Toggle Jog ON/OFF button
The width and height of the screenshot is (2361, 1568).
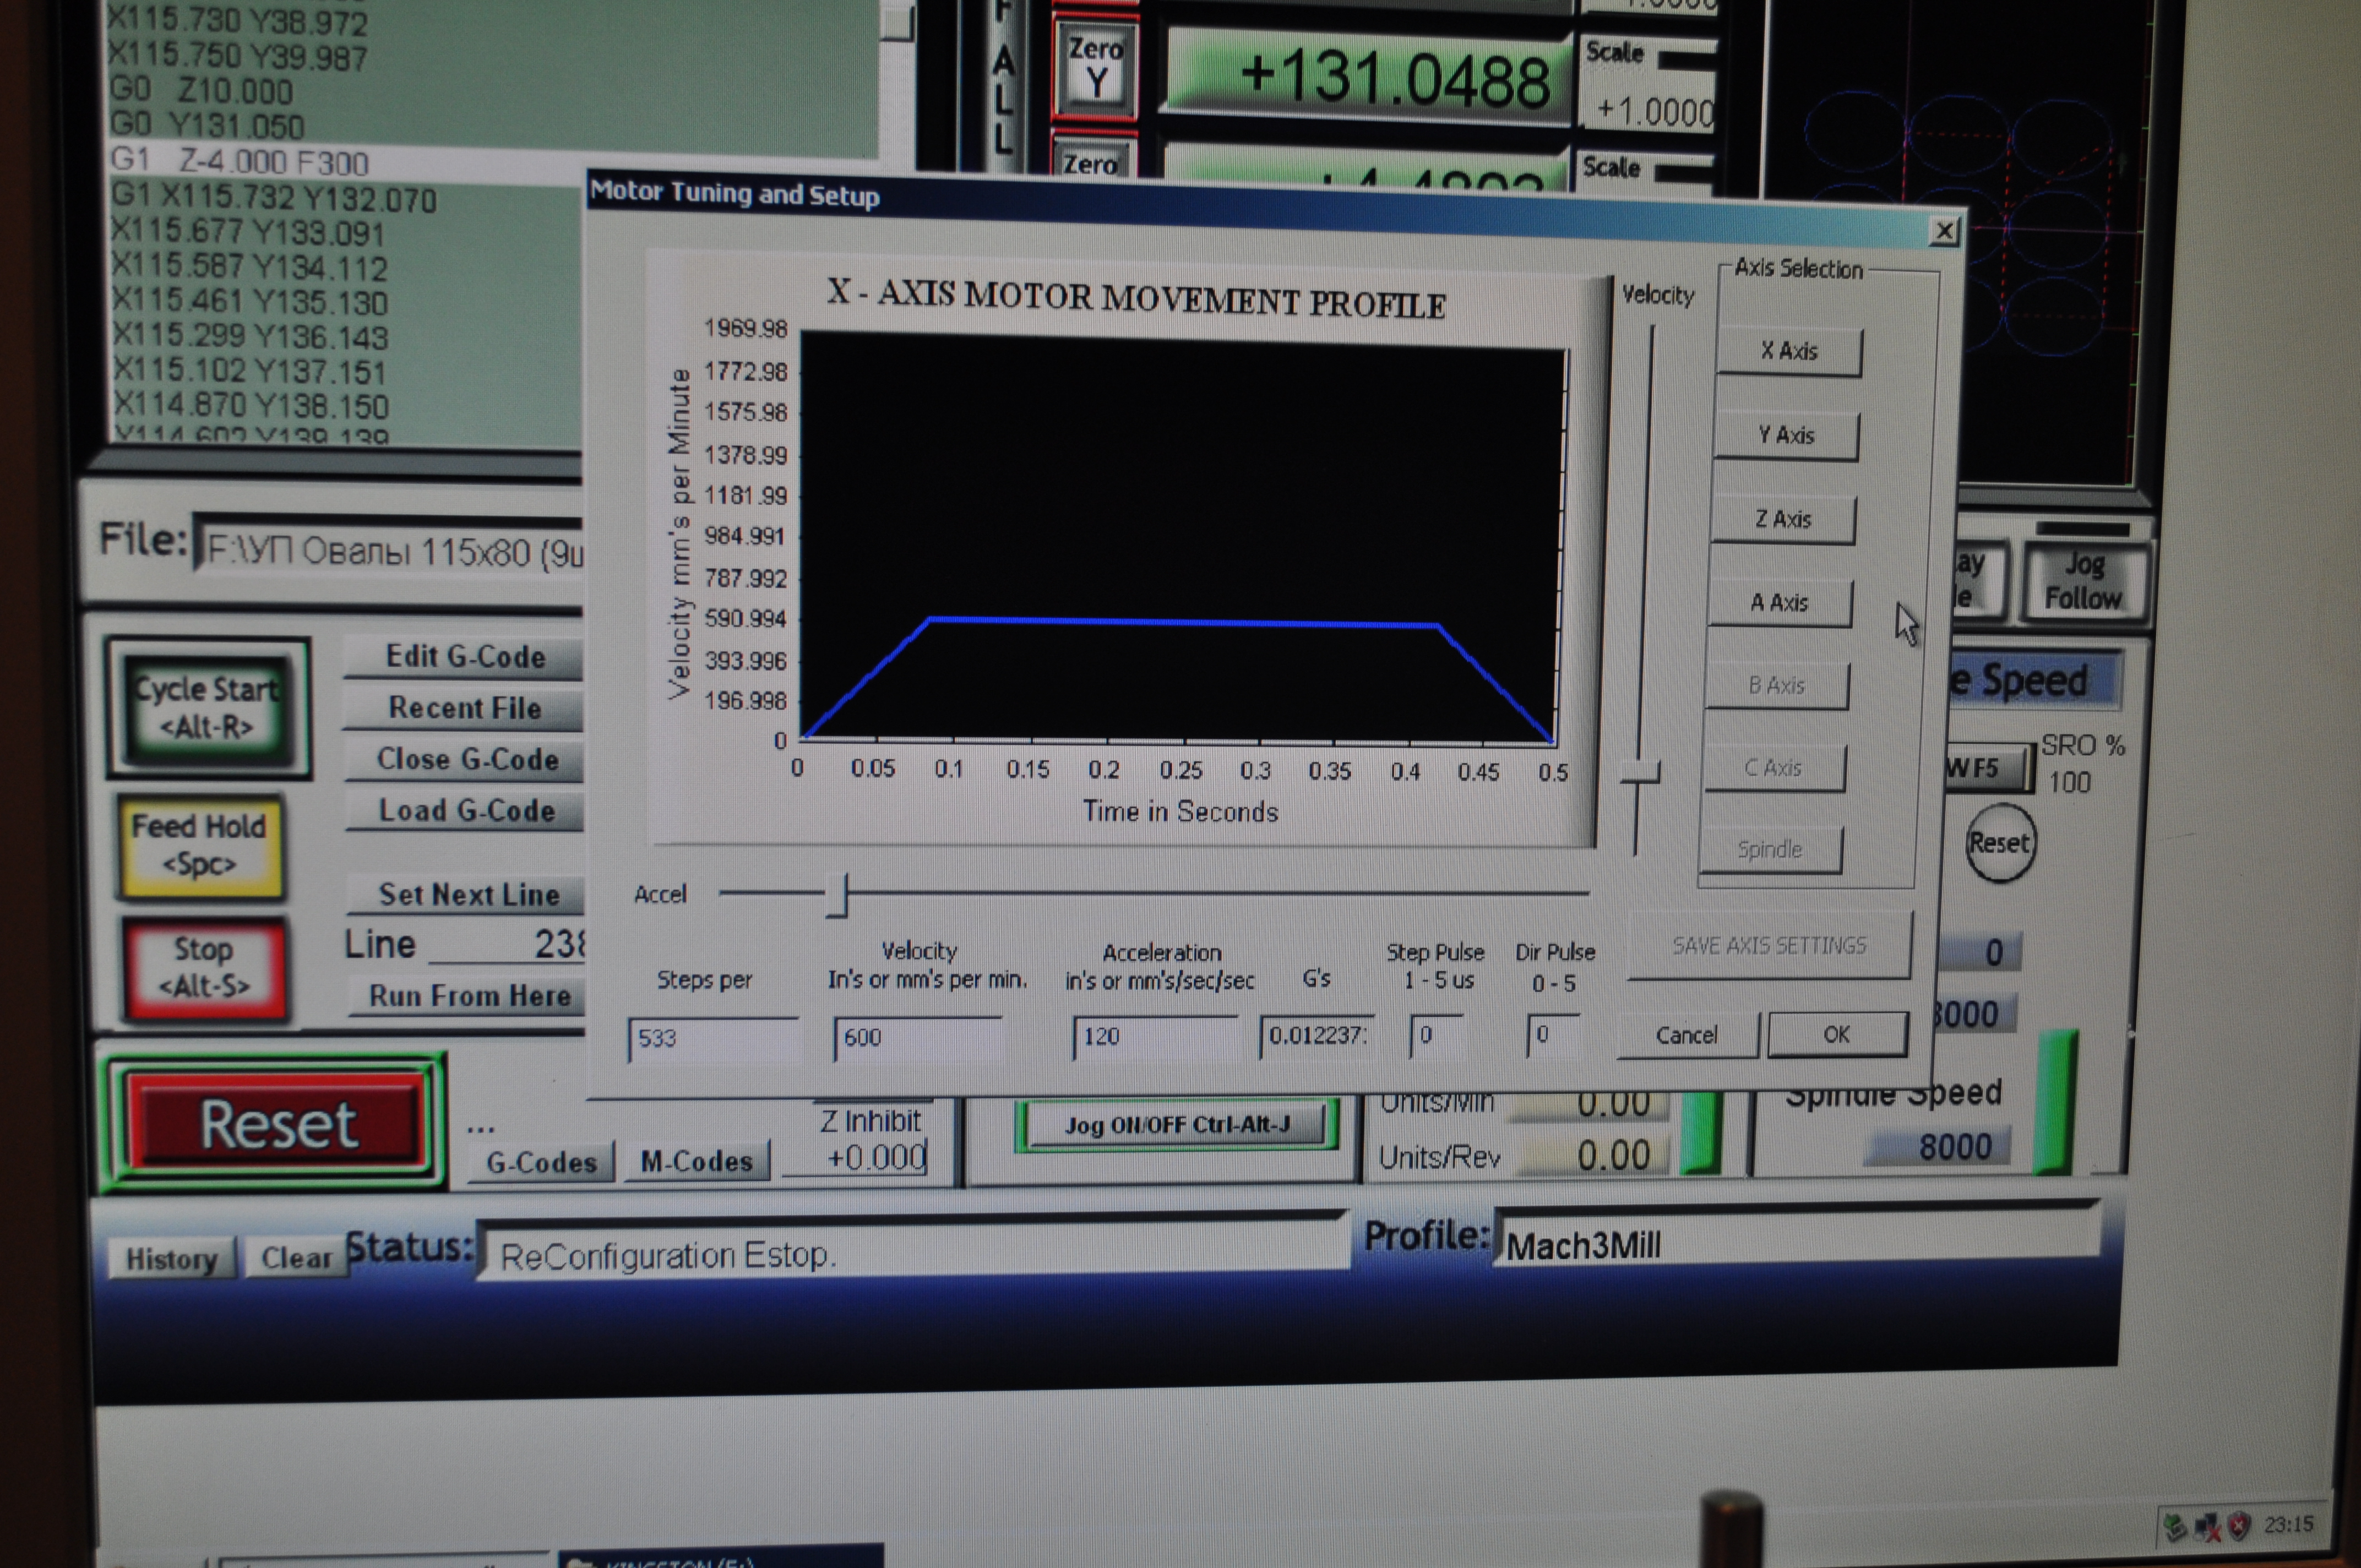[x=1176, y=1125]
